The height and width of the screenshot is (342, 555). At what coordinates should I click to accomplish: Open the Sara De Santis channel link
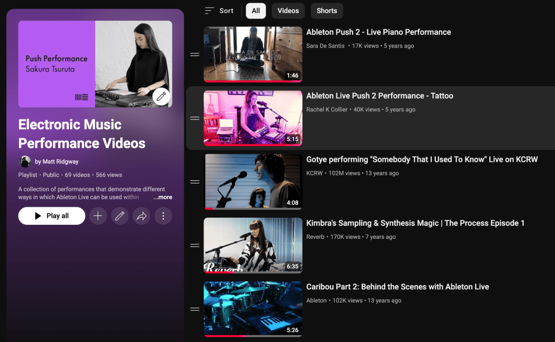click(325, 46)
